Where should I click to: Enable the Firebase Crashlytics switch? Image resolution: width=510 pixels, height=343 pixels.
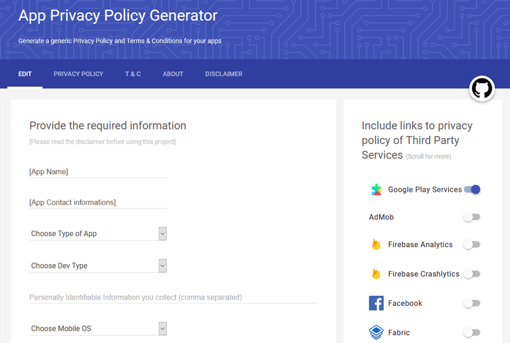(472, 273)
